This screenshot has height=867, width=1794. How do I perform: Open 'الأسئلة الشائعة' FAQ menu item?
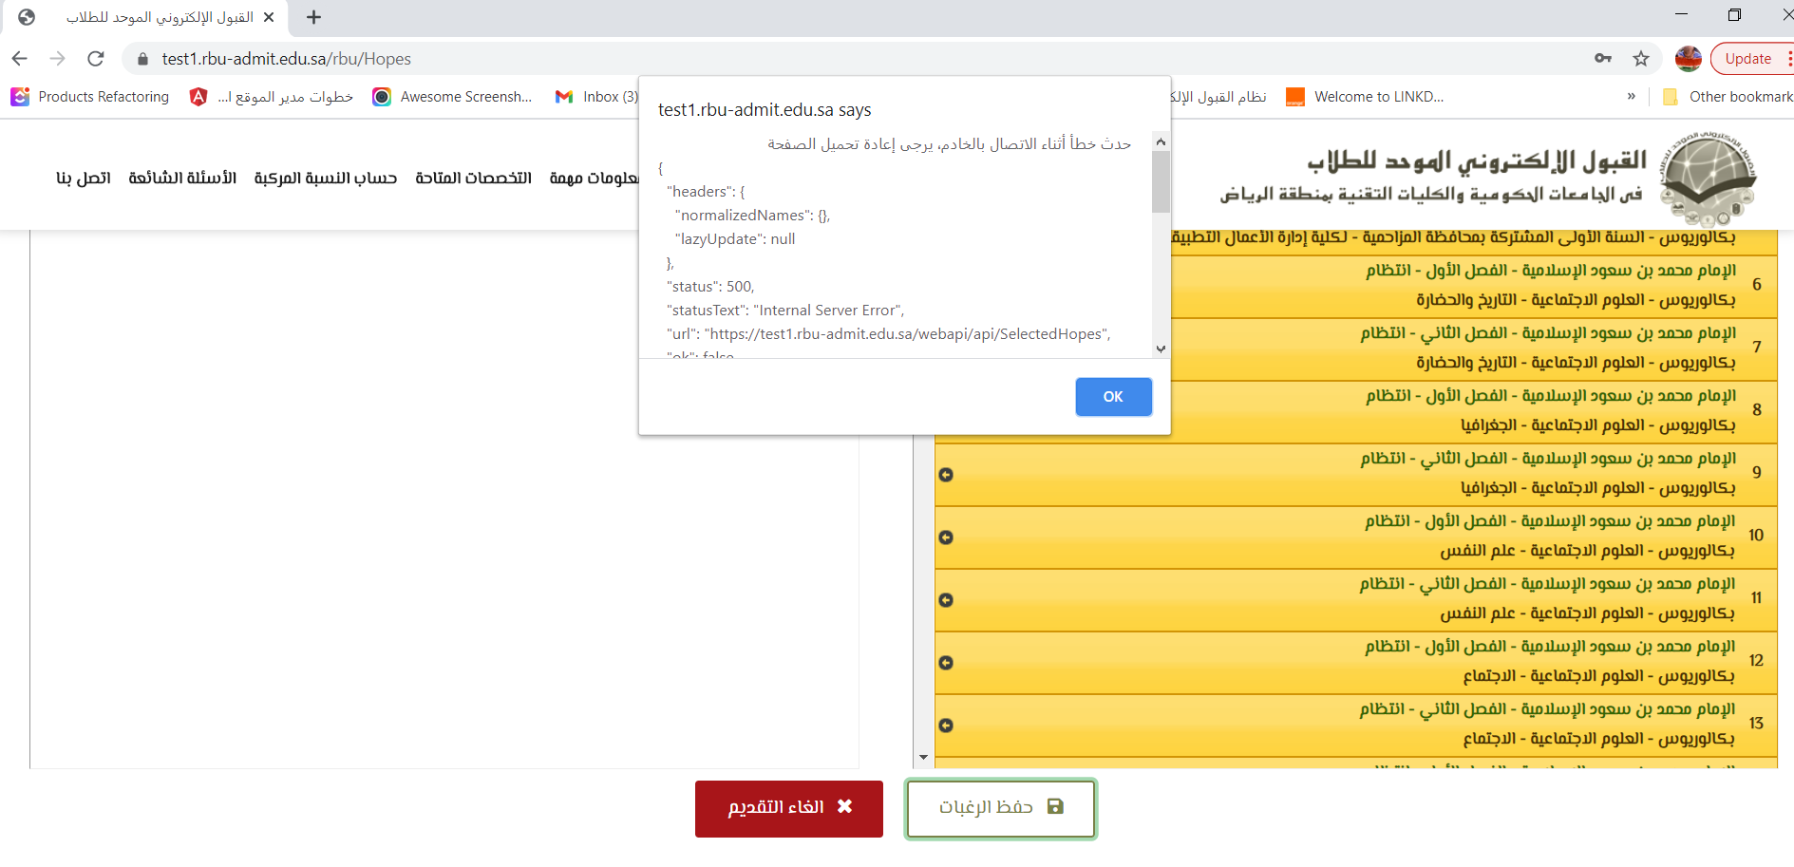(182, 179)
